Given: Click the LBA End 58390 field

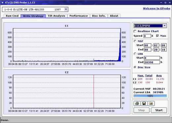Looking at the screenshot, I should 152,62.
